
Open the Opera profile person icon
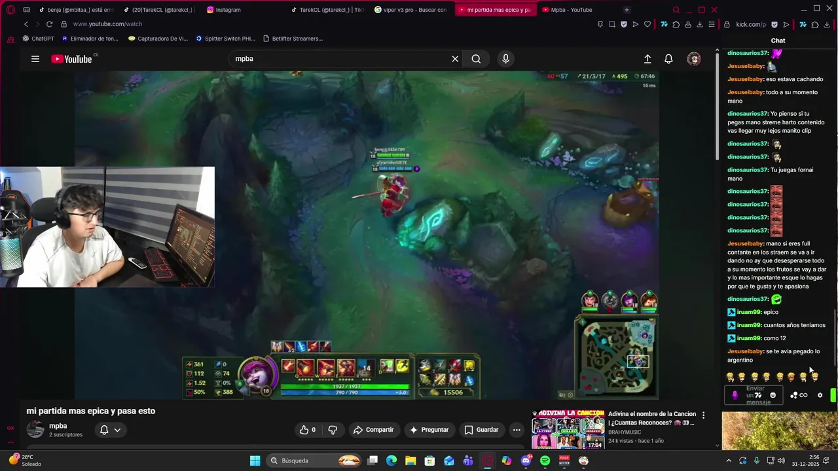pyautogui.click(x=688, y=24)
